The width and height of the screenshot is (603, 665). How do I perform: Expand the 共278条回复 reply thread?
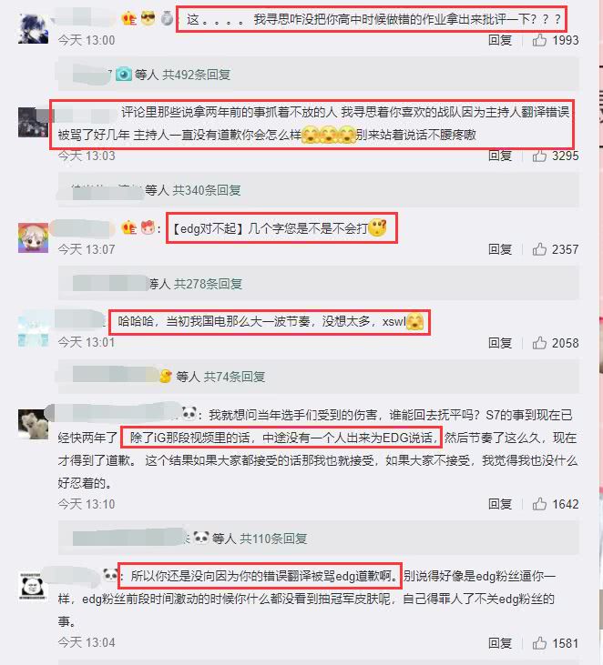tap(208, 283)
